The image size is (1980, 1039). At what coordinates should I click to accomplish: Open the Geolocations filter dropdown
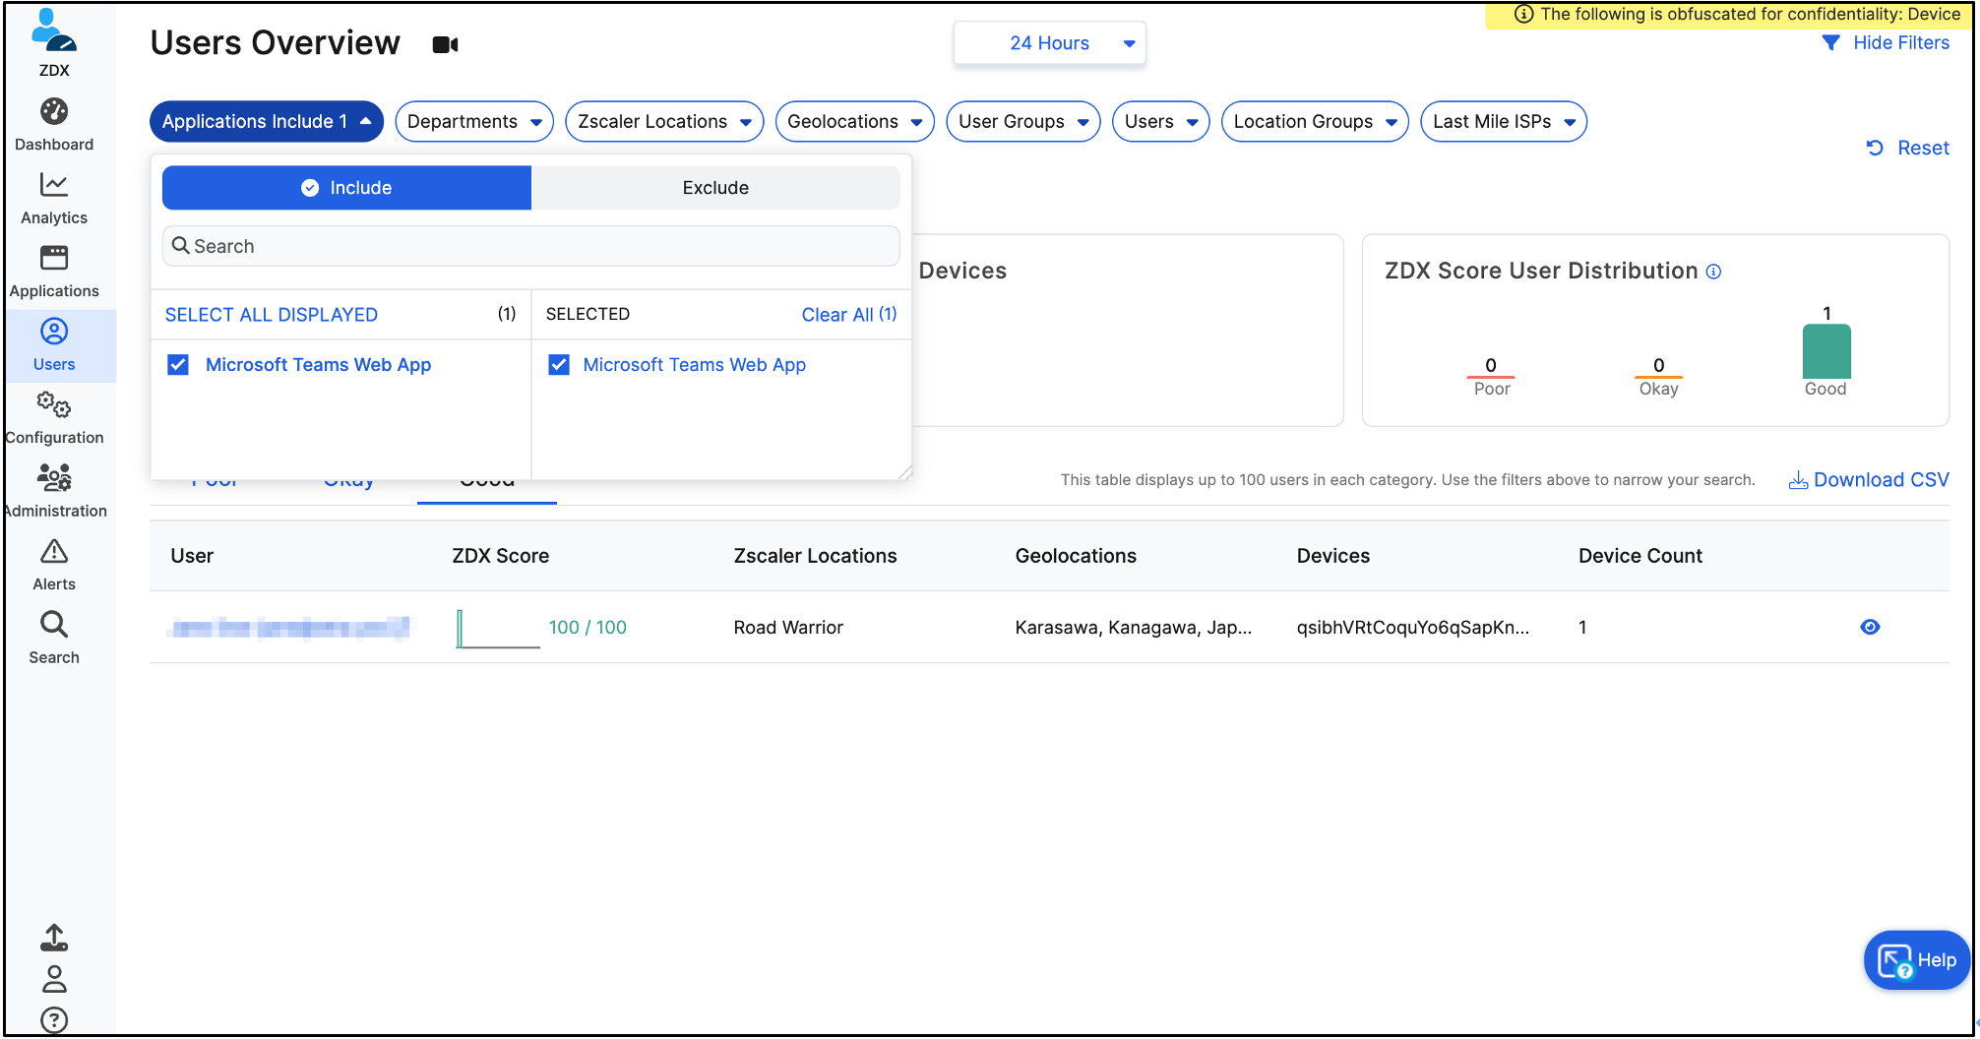[854, 121]
